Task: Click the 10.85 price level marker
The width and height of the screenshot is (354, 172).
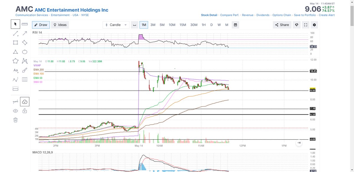Action: pos(313,71)
